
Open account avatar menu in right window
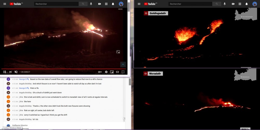tap(255, 4)
